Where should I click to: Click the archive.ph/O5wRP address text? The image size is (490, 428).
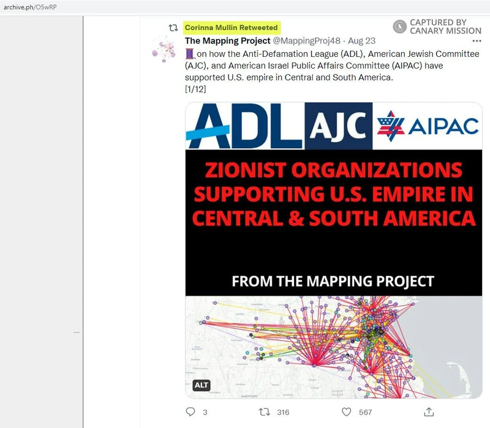tap(30, 7)
